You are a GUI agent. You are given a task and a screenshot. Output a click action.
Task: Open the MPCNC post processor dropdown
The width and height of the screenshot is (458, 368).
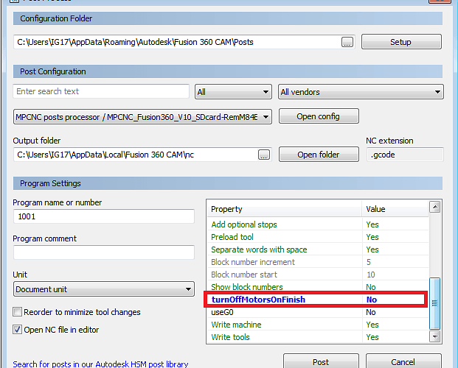pyautogui.click(x=143, y=116)
